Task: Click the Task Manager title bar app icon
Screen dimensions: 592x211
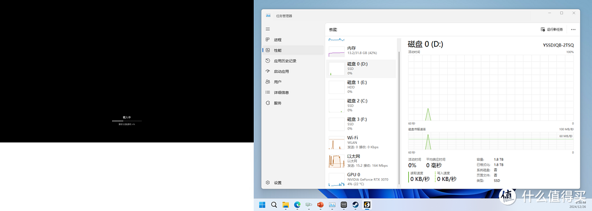Action: (x=268, y=15)
